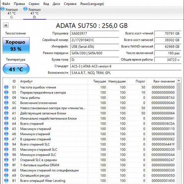The height and width of the screenshot is (184, 184).
Task: Click total NAND writes value 62969 GB
Action: point(168,46)
